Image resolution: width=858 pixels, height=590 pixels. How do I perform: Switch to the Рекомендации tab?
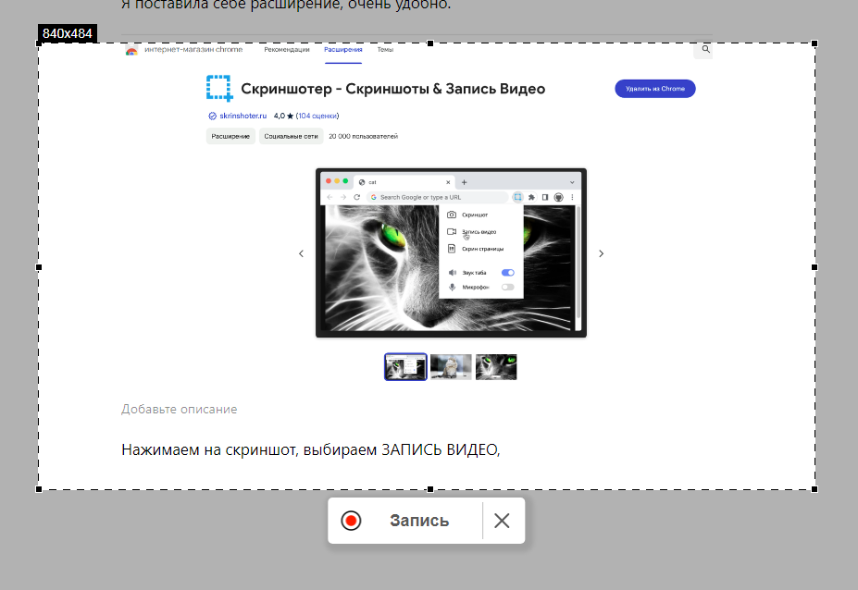[x=287, y=50]
